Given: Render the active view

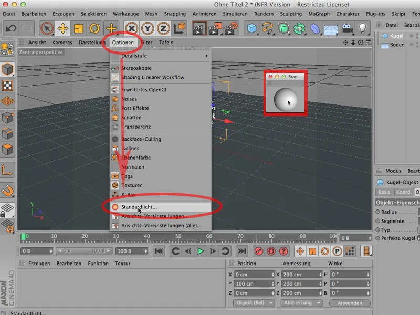Looking at the screenshot, I should tap(199, 29).
